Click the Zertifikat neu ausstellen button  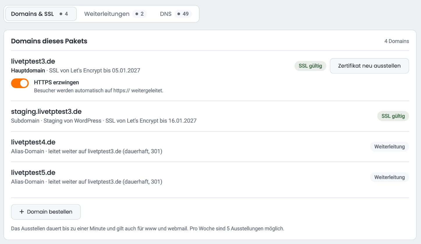(369, 66)
